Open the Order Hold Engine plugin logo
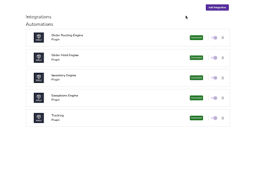 (39, 58)
